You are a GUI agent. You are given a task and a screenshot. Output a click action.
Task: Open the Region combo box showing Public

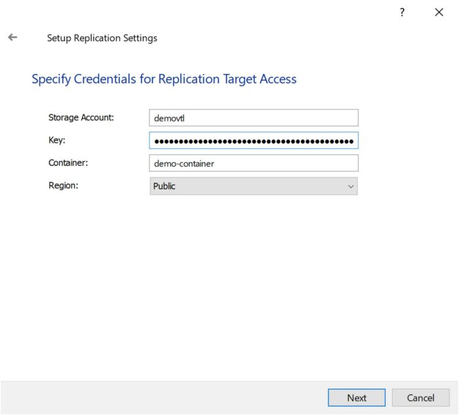pyautogui.click(x=253, y=186)
